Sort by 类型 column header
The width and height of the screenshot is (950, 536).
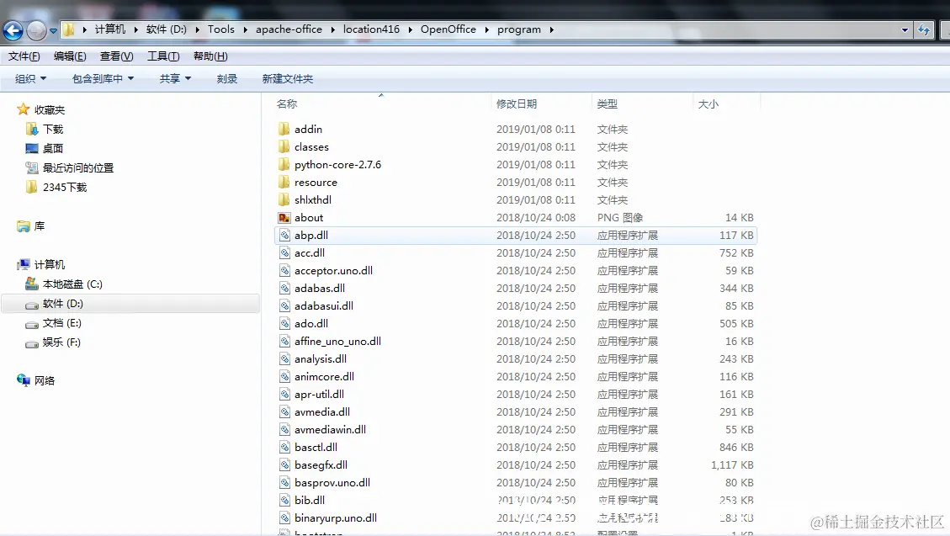point(607,104)
